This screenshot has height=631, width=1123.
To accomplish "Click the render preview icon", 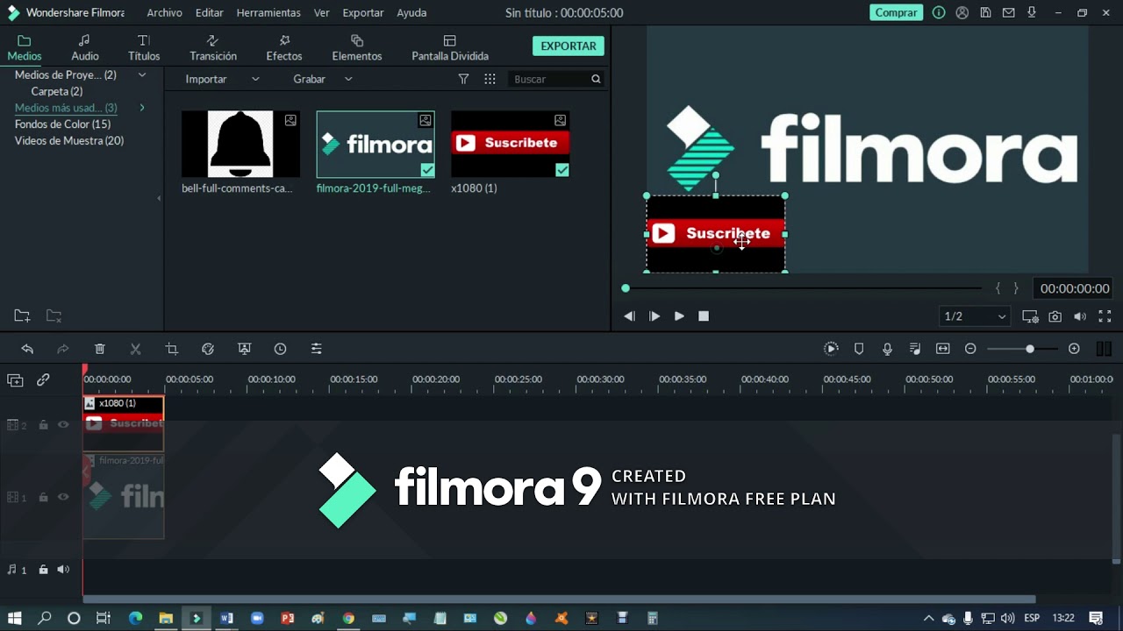I will point(831,349).
